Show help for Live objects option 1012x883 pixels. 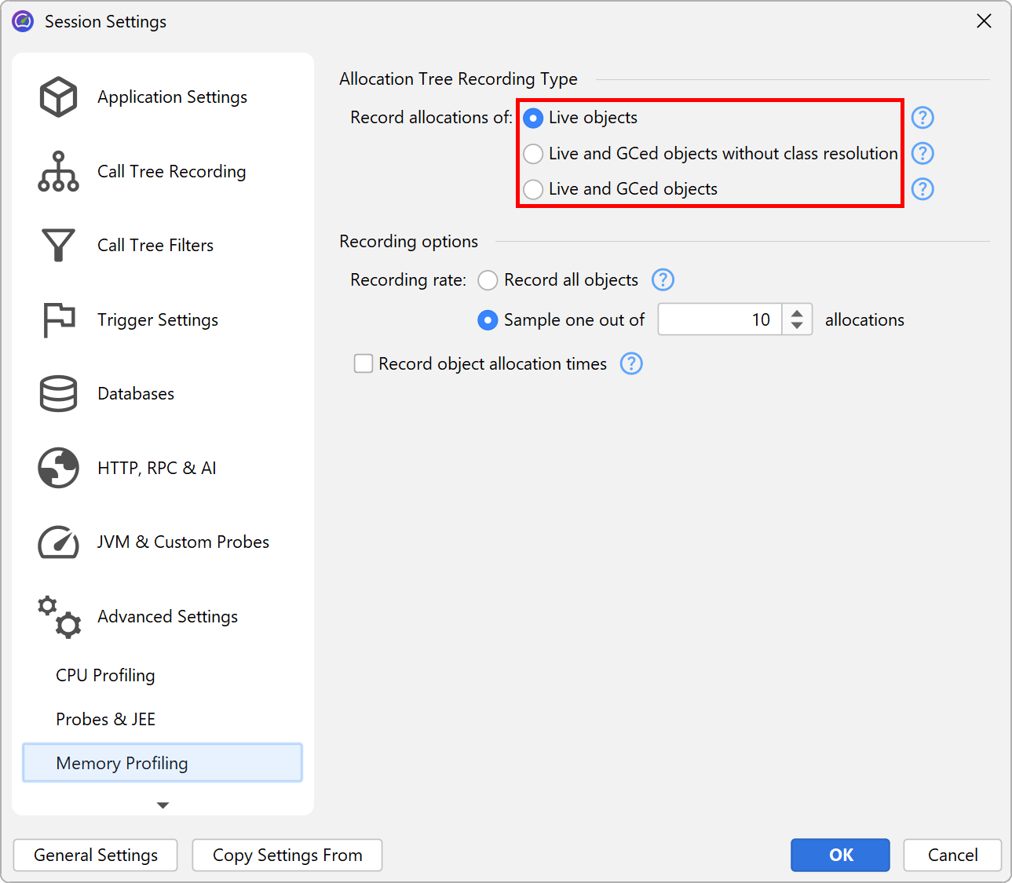922,118
